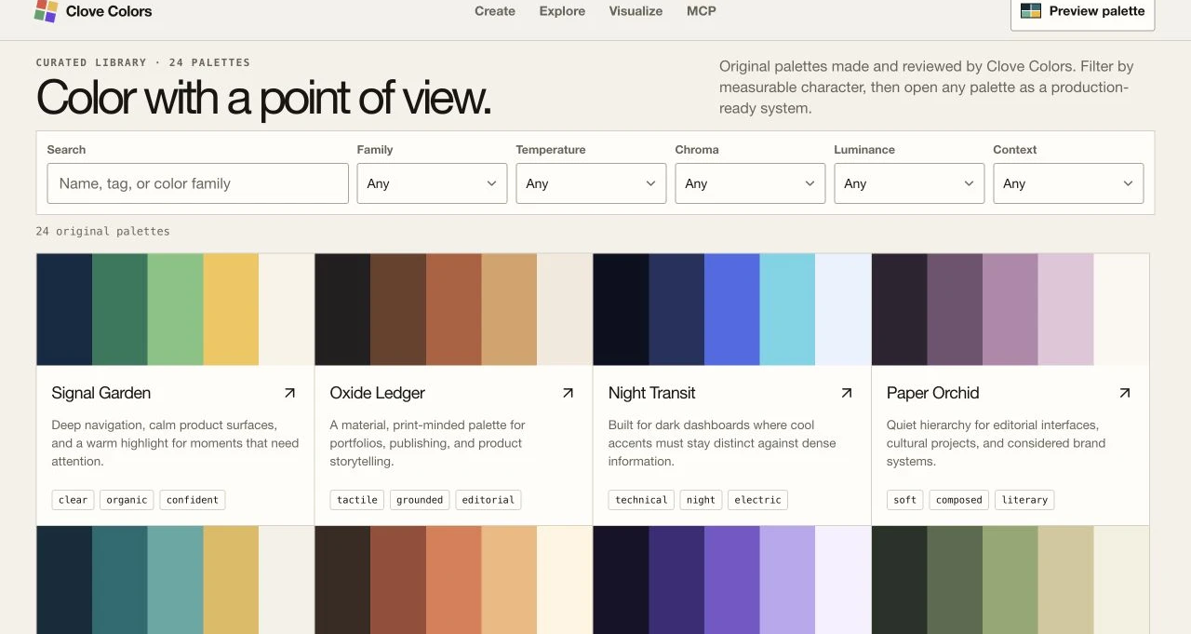Screen dimensions: 1191x634
Task: Click the 'night' tag chip
Action: (701, 500)
